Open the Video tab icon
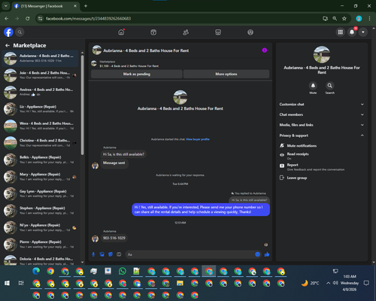Screen dimensions: 376x301 coord(153,32)
